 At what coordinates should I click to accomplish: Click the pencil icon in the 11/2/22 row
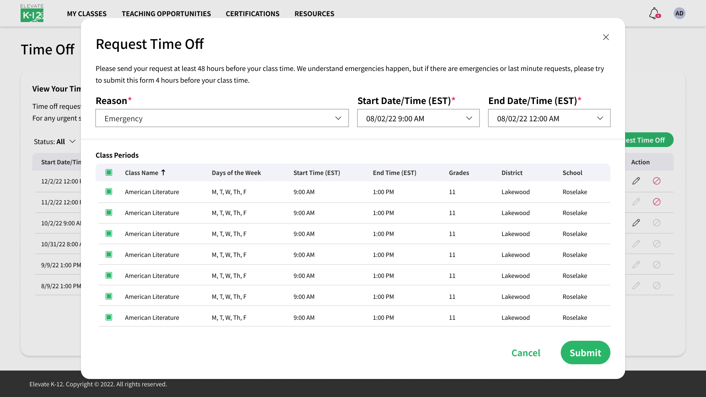636,202
